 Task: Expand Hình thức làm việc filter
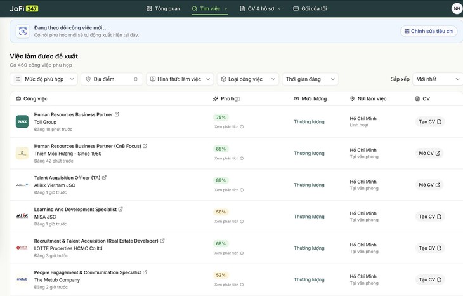(180, 79)
